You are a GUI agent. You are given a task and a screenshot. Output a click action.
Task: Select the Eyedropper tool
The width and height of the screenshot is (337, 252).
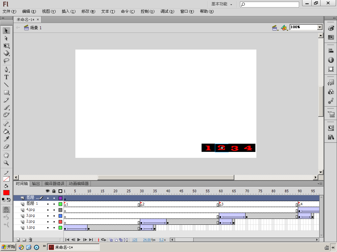pyautogui.click(x=6, y=139)
